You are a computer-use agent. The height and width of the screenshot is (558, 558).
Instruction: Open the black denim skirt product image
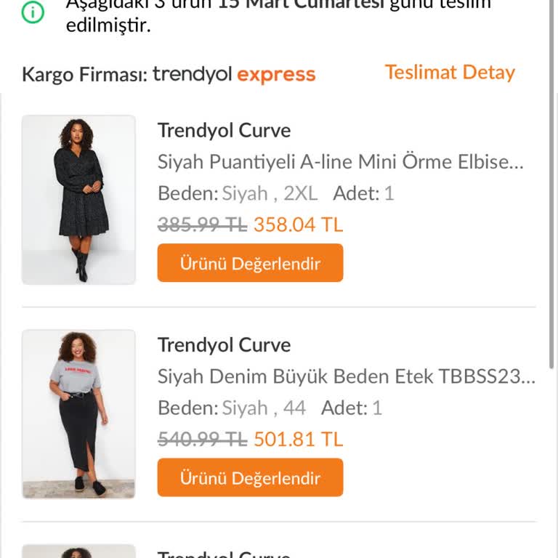[78, 414]
